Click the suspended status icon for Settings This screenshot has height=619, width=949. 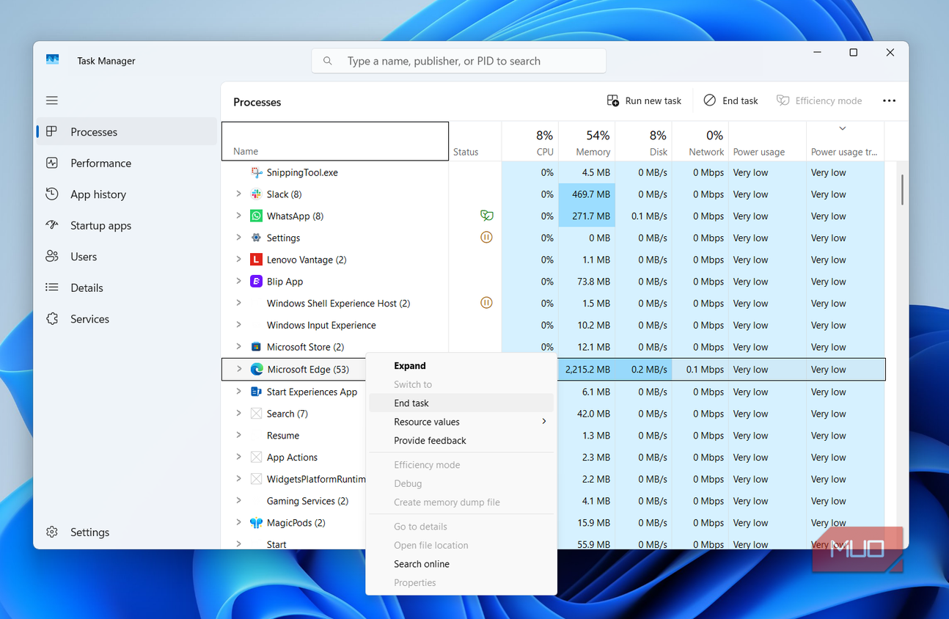tap(486, 238)
